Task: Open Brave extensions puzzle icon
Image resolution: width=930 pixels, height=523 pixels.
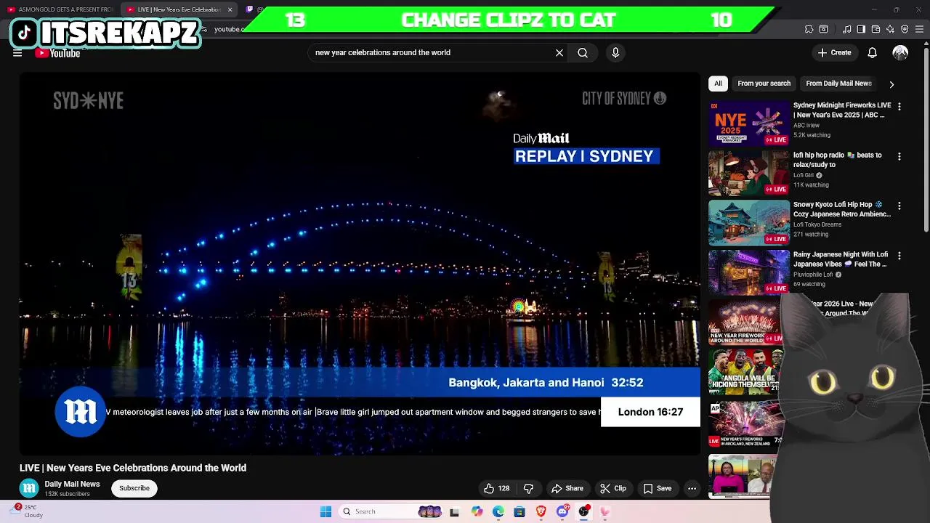Action: point(809,29)
